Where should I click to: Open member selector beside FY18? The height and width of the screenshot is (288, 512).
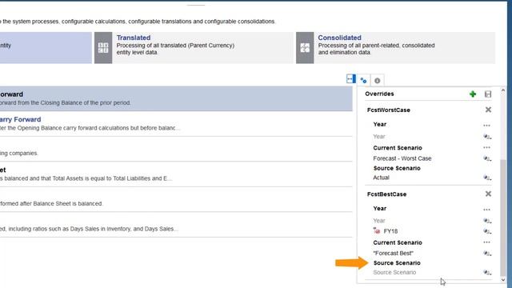[x=487, y=231]
